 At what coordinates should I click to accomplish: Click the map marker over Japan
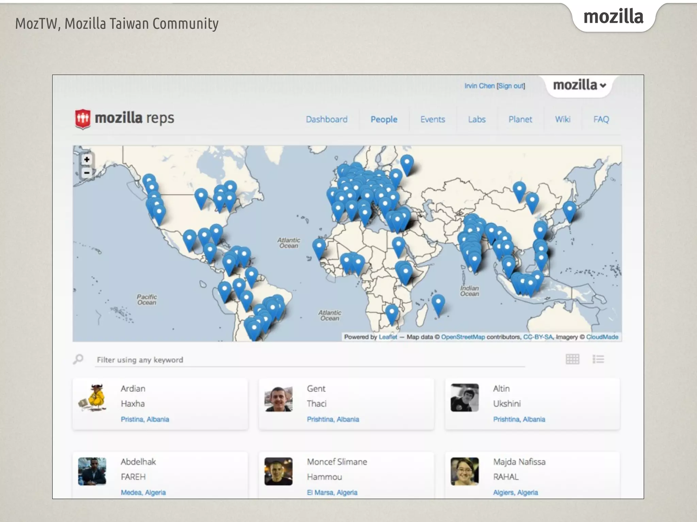click(x=569, y=211)
